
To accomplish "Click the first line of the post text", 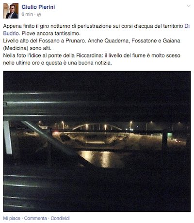I will coord(97,26).
